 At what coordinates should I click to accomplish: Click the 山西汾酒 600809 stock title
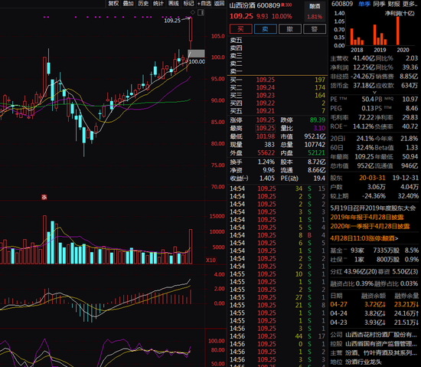[255, 5]
